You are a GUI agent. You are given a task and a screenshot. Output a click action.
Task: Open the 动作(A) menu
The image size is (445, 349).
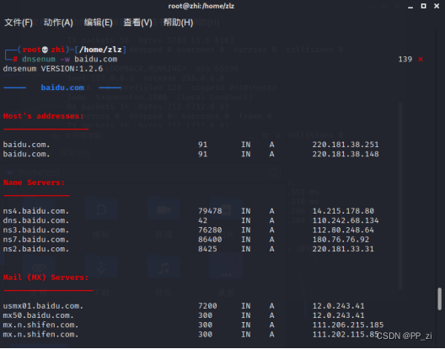pos(58,23)
